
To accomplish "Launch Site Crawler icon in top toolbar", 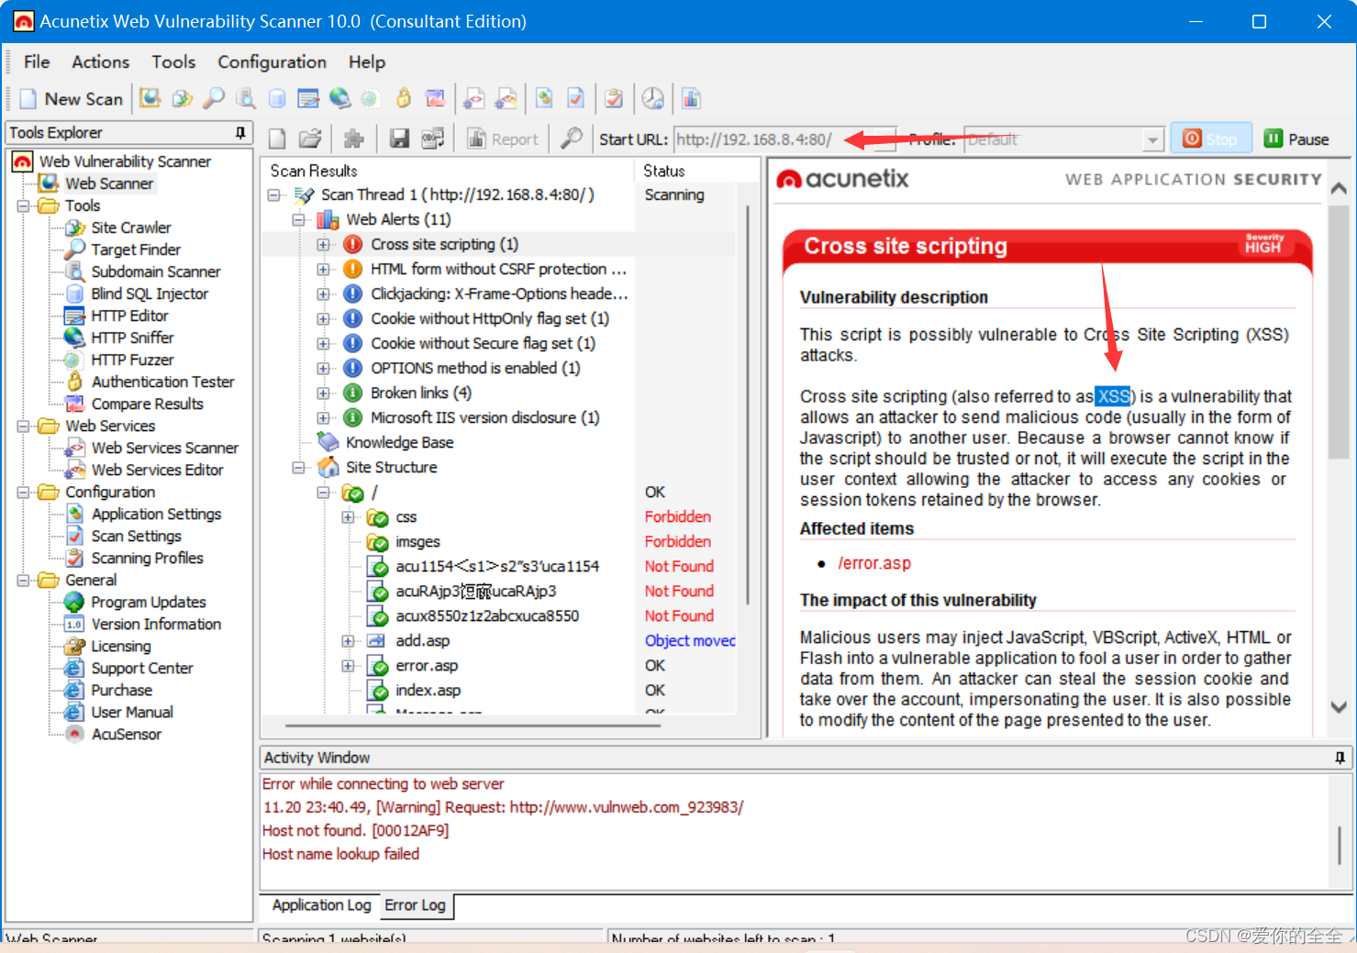I will coord(182,98).
